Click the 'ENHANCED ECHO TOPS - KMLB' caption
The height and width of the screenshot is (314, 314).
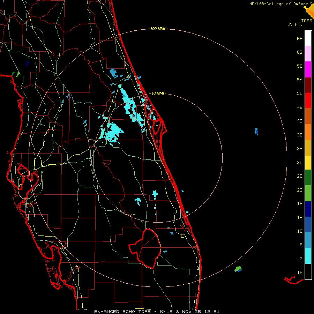click(133, 312)
